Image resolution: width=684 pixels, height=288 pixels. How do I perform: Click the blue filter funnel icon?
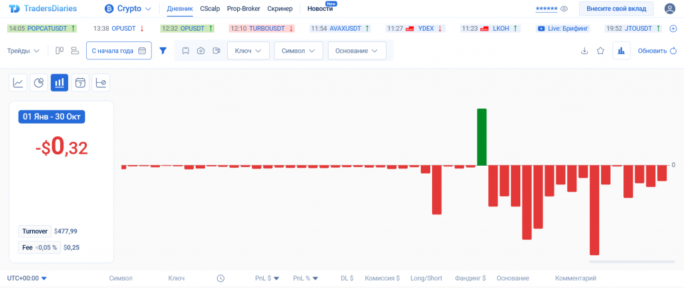click(163, 51)
